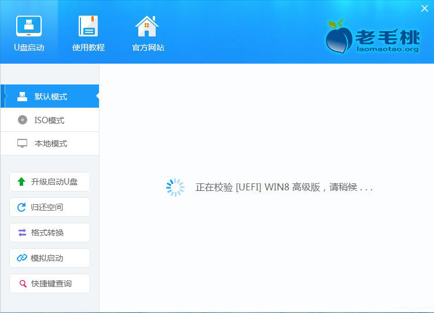Click the chain link icon on 模拟启动
The width and height of the screenshot is (434, 313).
[22, 258]
